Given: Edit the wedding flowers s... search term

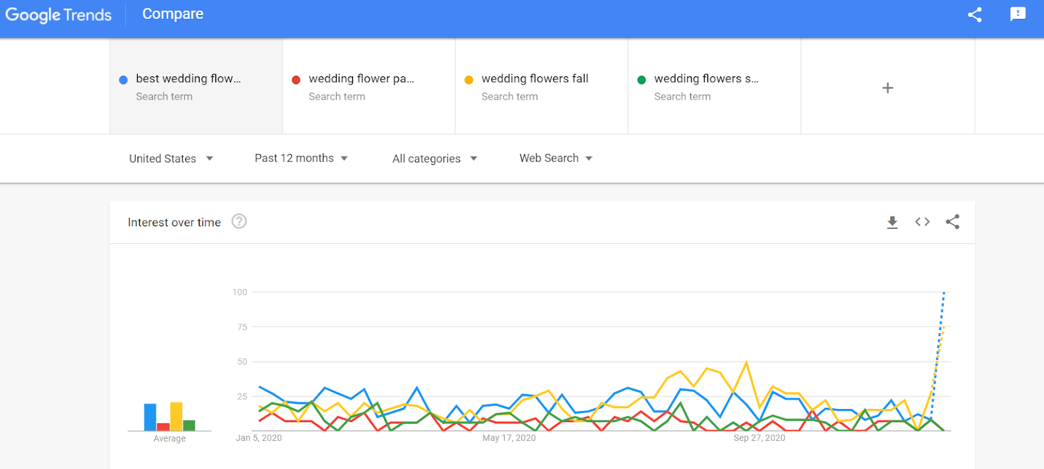Looking at the screenshot, I should pos(706,79).
